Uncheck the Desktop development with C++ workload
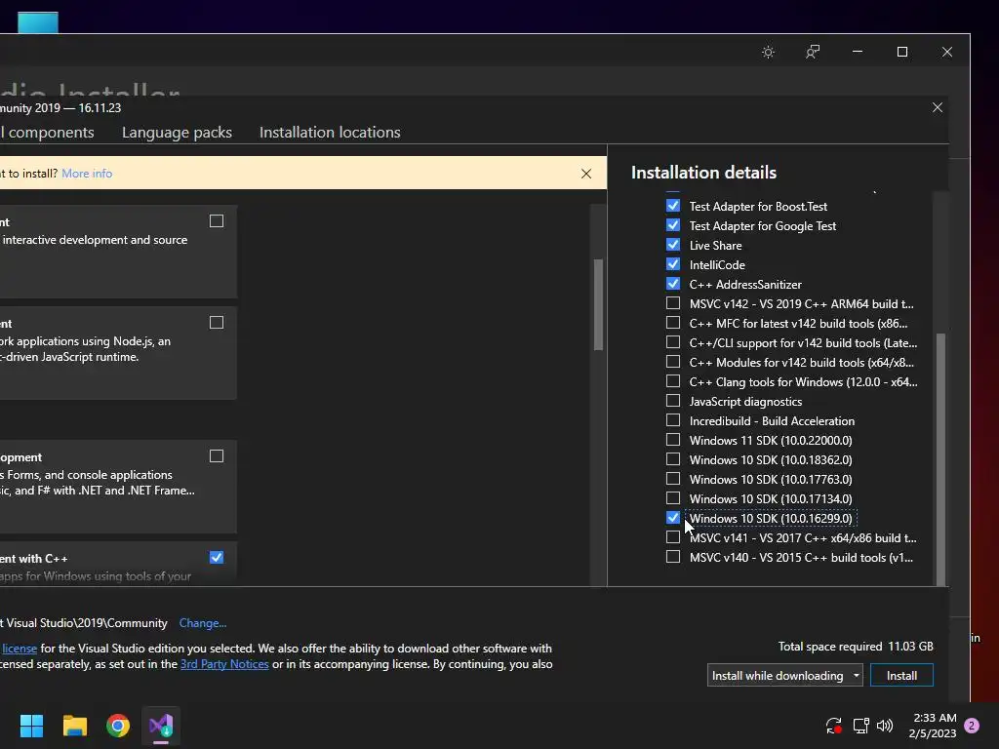The width and height of the screenshot is (999, 749). pos(217,558)
